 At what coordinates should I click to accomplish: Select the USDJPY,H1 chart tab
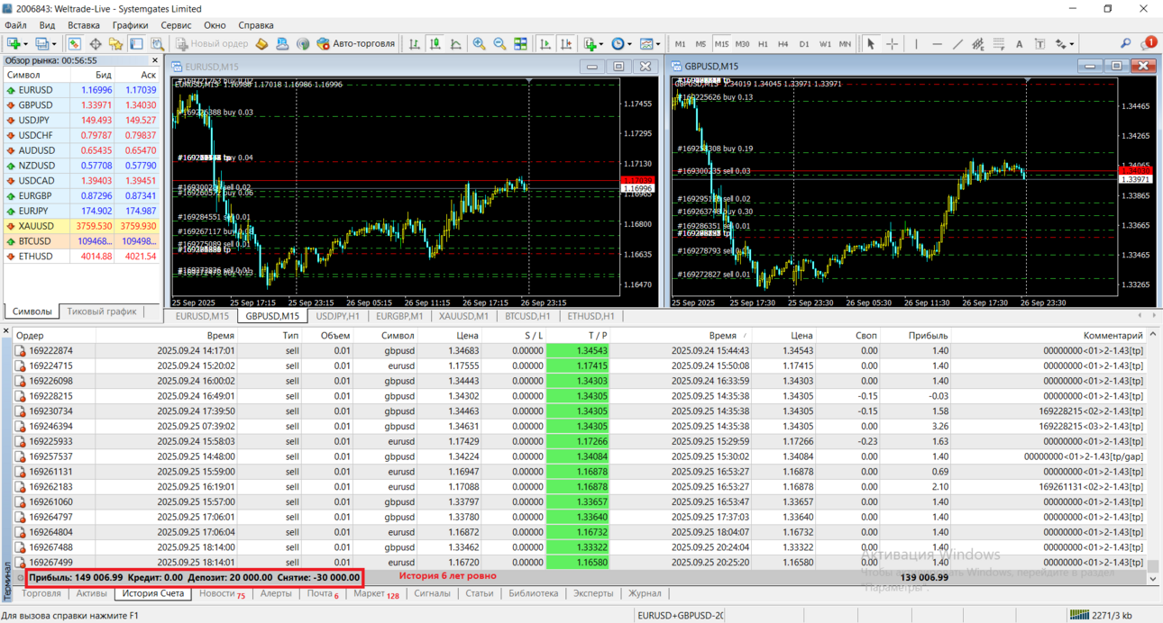click(338, 316)
